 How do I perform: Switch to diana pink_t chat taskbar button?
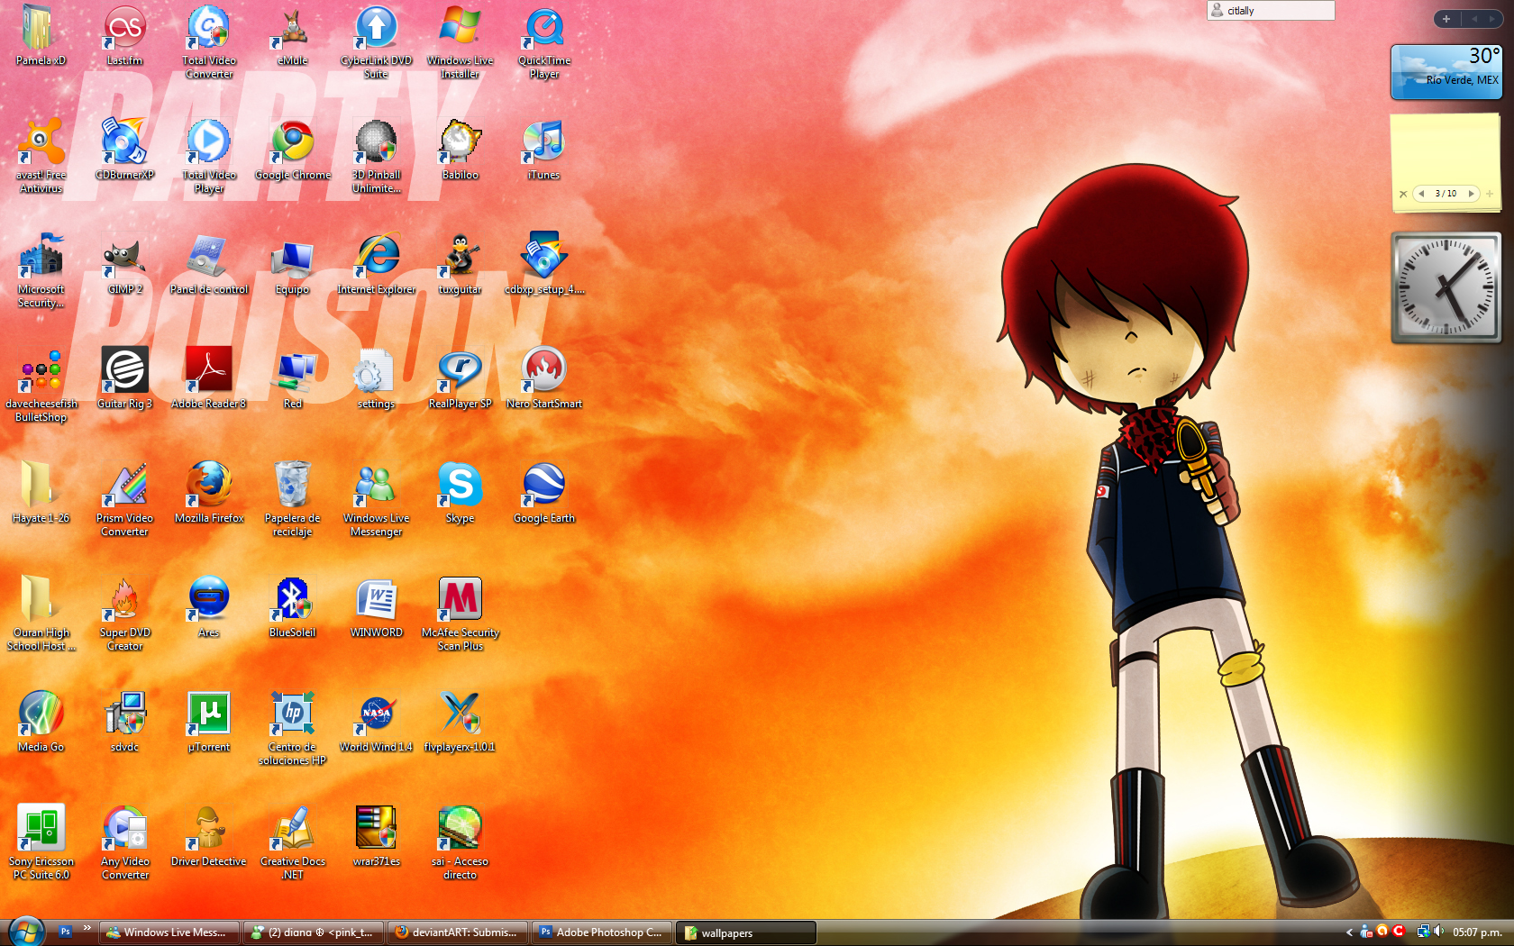[314, 932]
